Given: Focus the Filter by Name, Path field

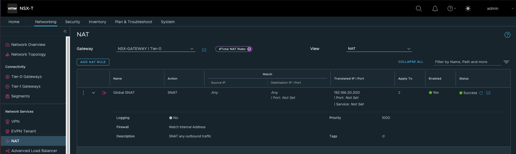Looking at the screenshot, I should tap(467, 62).
